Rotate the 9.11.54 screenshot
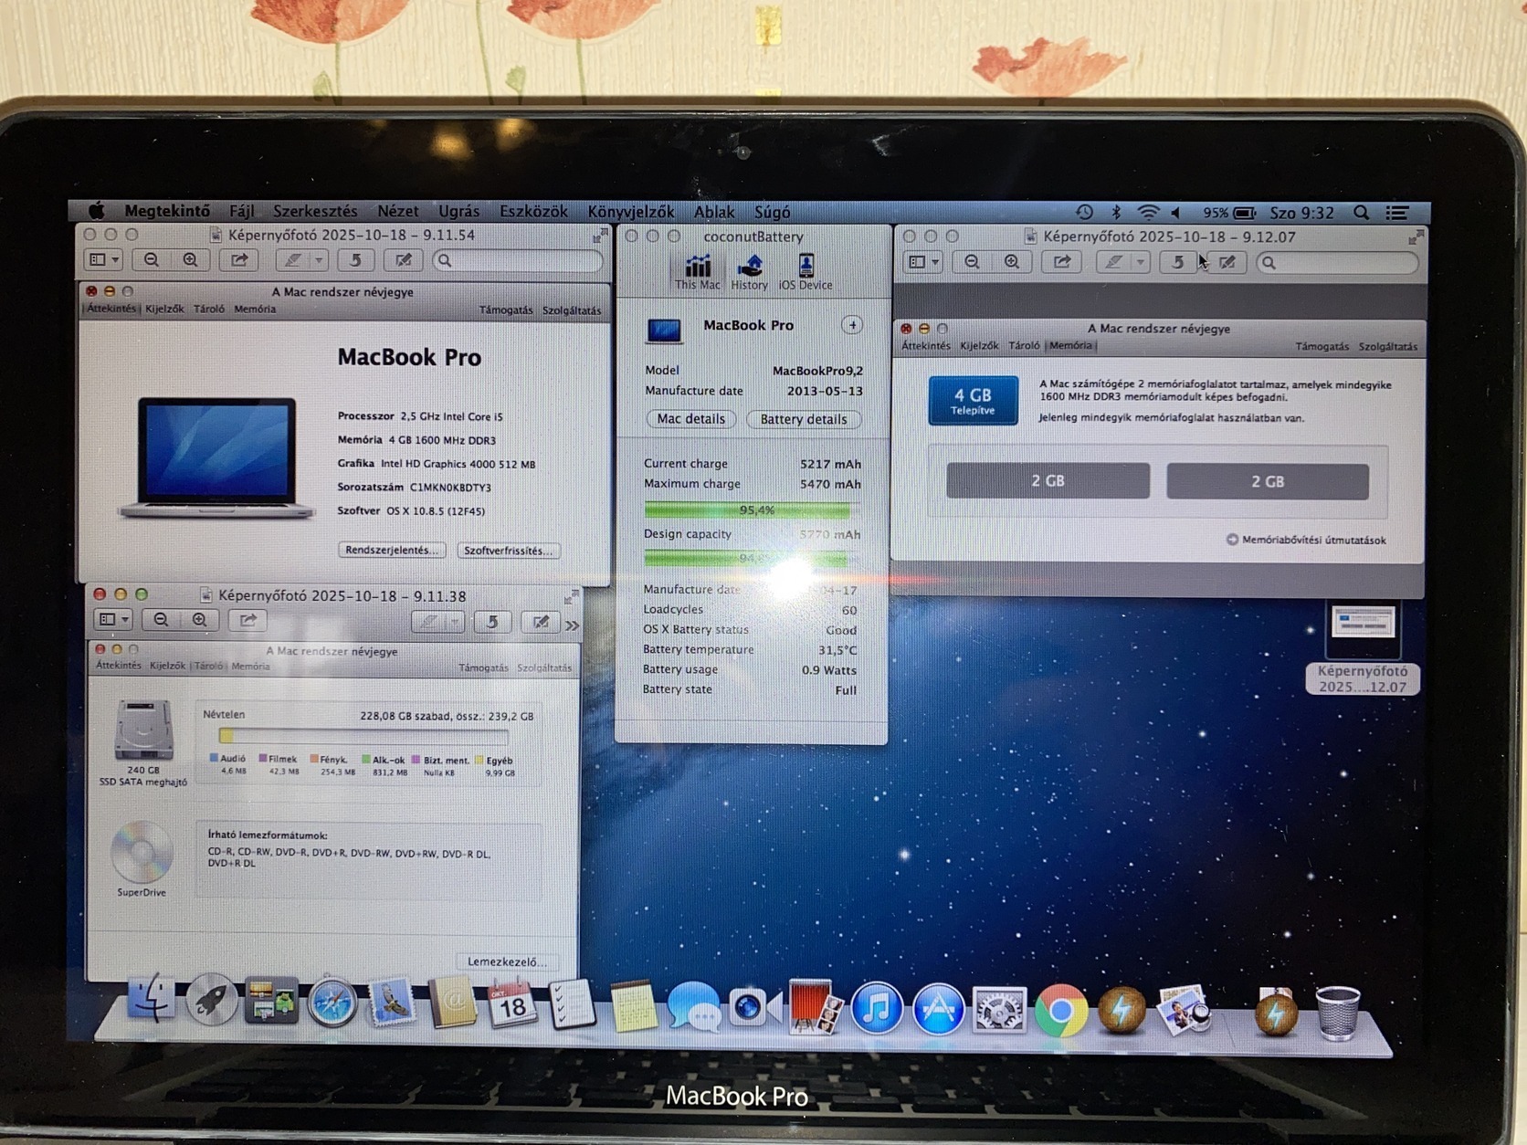The height and width of the screenshot is (1145, 1527). point(355,260)
